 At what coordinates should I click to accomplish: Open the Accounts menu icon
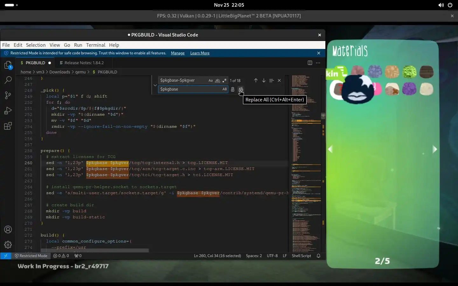pos(8,229)
